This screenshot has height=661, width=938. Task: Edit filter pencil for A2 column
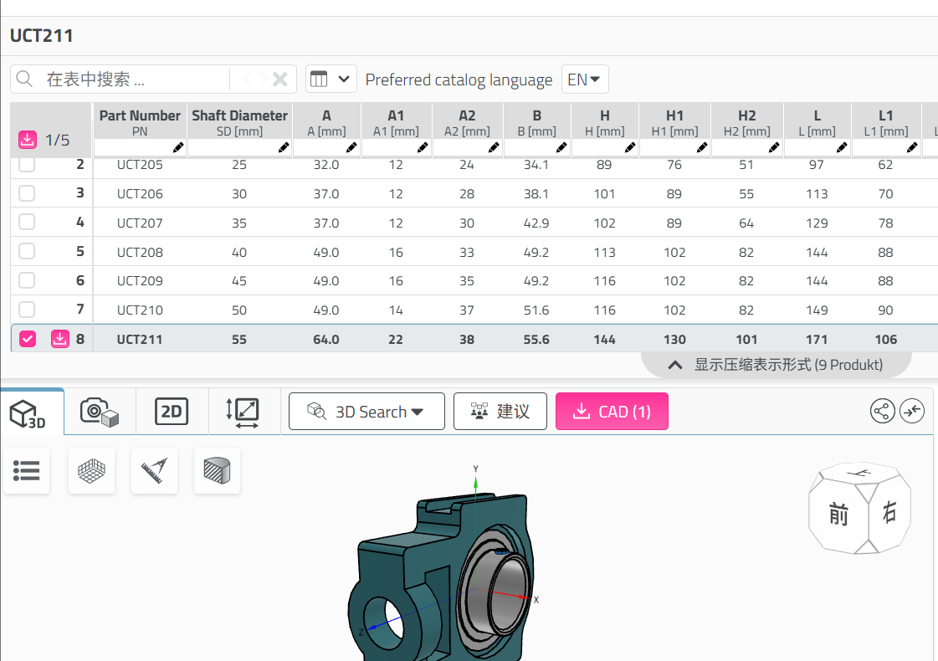(495, 147)
